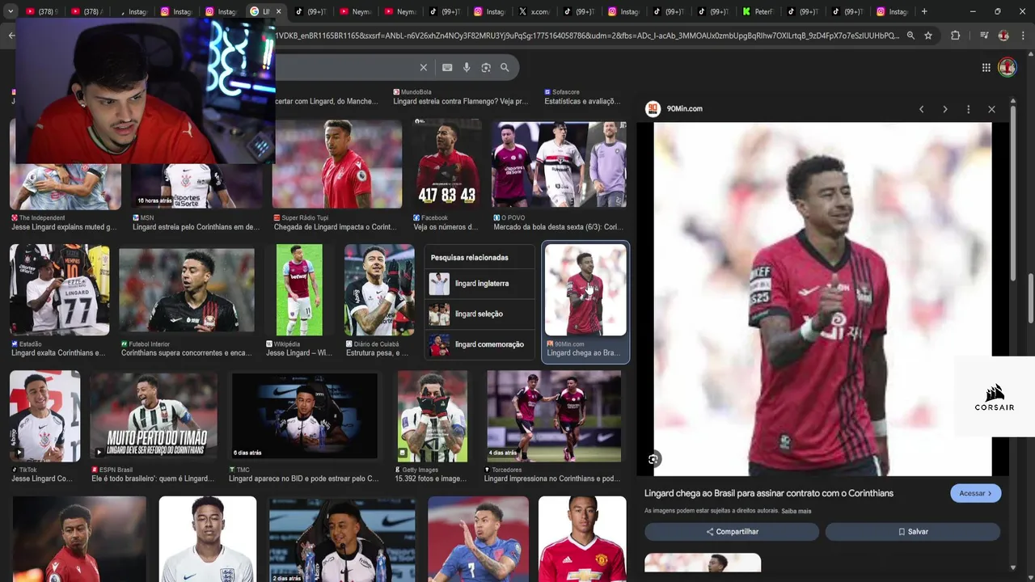
Task: Open the TMC thumbnail from 6 dias atrás
Action: pos(304,416)
